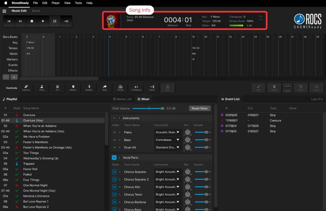The width and height of the screenshot is (326, 211).
Task: Expand the Chorus Alto instrument dropdown
Action: 168,187
